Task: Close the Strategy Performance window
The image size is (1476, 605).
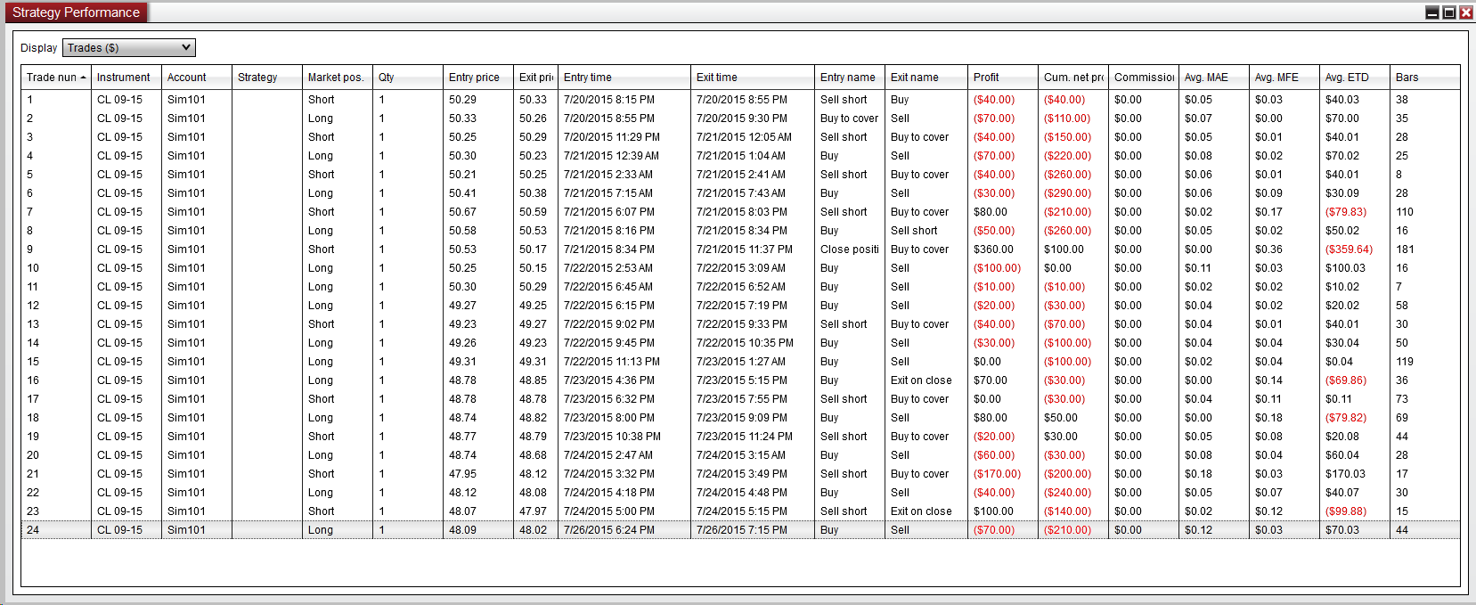Action: [1466, 12]
